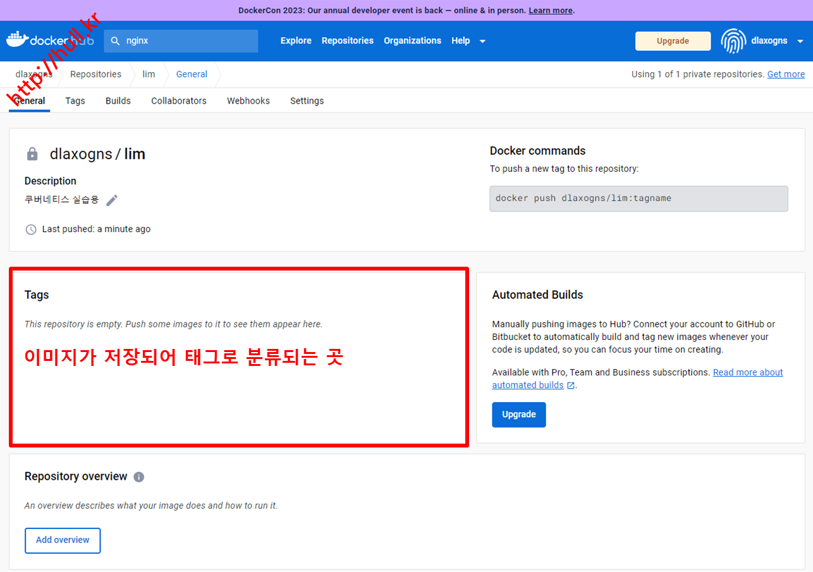Image resolution: width=813 pixels, height=572 pixels.
Task: Click the search magnifier icon
Action: click(115, 40)
